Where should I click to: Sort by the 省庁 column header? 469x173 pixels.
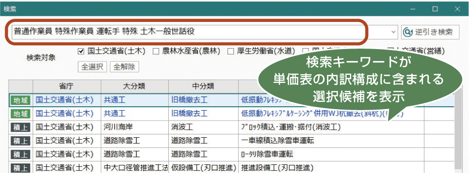point(67,87)
